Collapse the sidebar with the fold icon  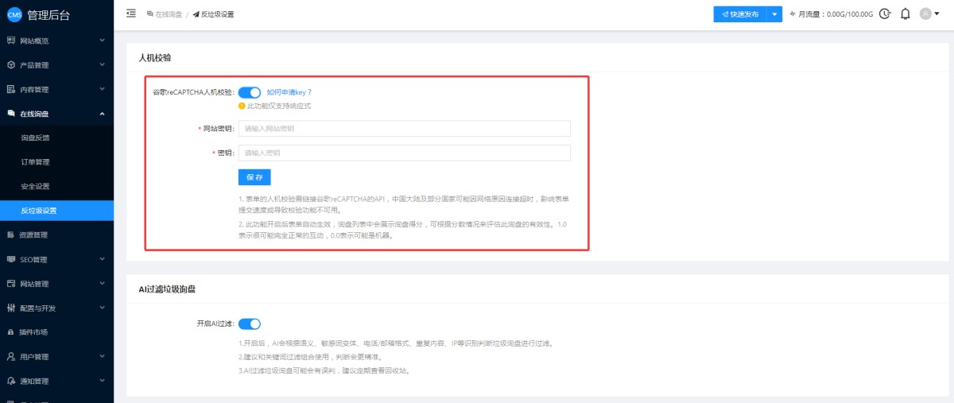click(131, 14)
